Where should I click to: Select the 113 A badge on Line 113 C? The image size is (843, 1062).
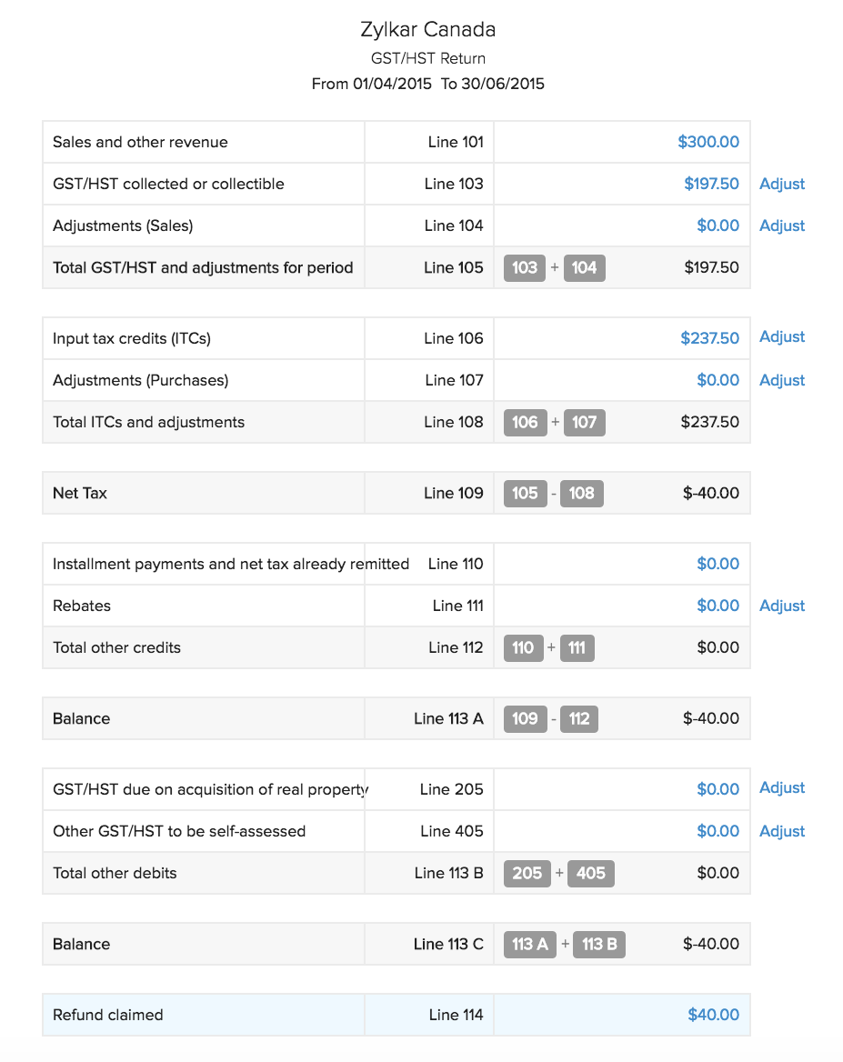[530, 944]
